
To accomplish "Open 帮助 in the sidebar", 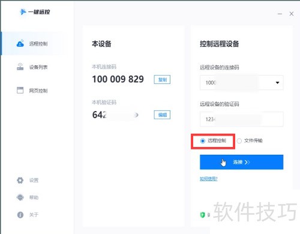I will [34, 197].
